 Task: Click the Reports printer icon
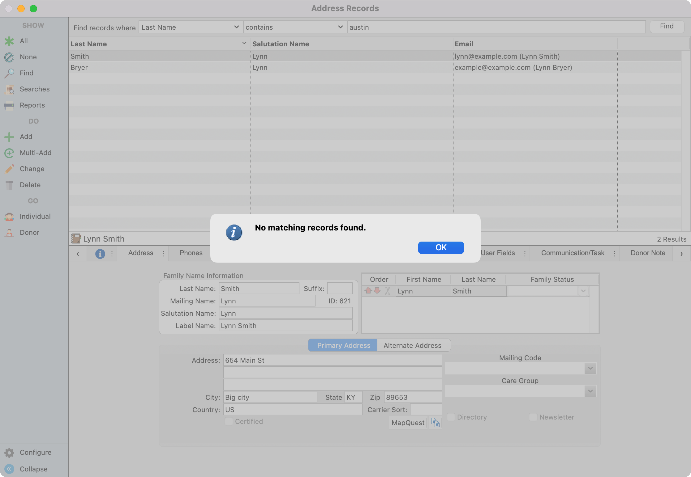tap(9, 105)
